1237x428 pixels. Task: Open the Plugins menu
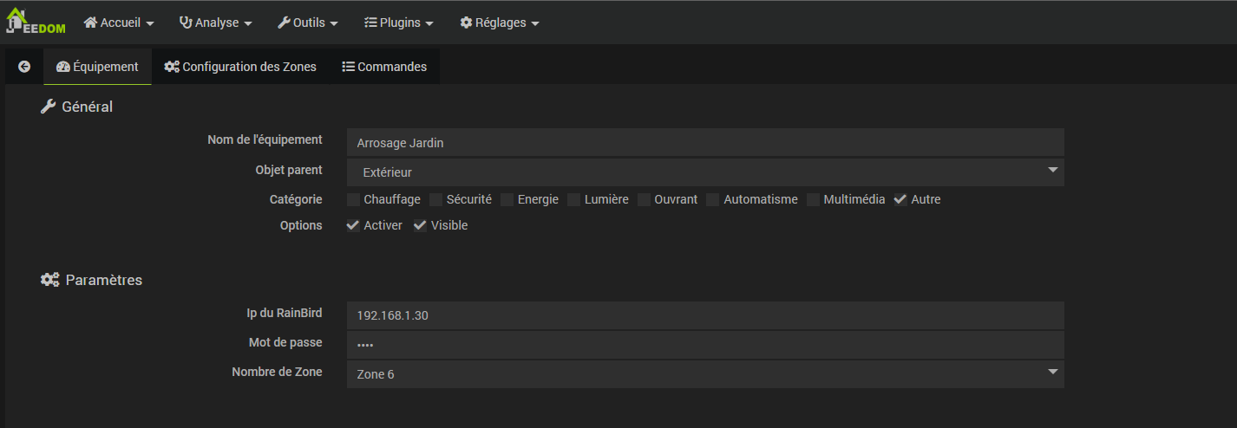pyautogui.click(x=399, y=23)
